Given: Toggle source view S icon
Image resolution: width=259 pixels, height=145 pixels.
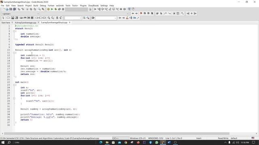Looking at the screenshot, I should (57, 18).
